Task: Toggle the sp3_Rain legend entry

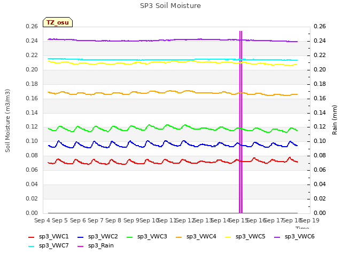Action: click(x=96, y=246)
